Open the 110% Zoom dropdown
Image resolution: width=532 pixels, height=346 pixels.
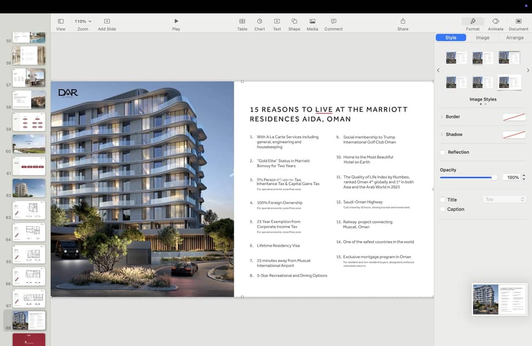pyautogui.click(x=83, y=21)
